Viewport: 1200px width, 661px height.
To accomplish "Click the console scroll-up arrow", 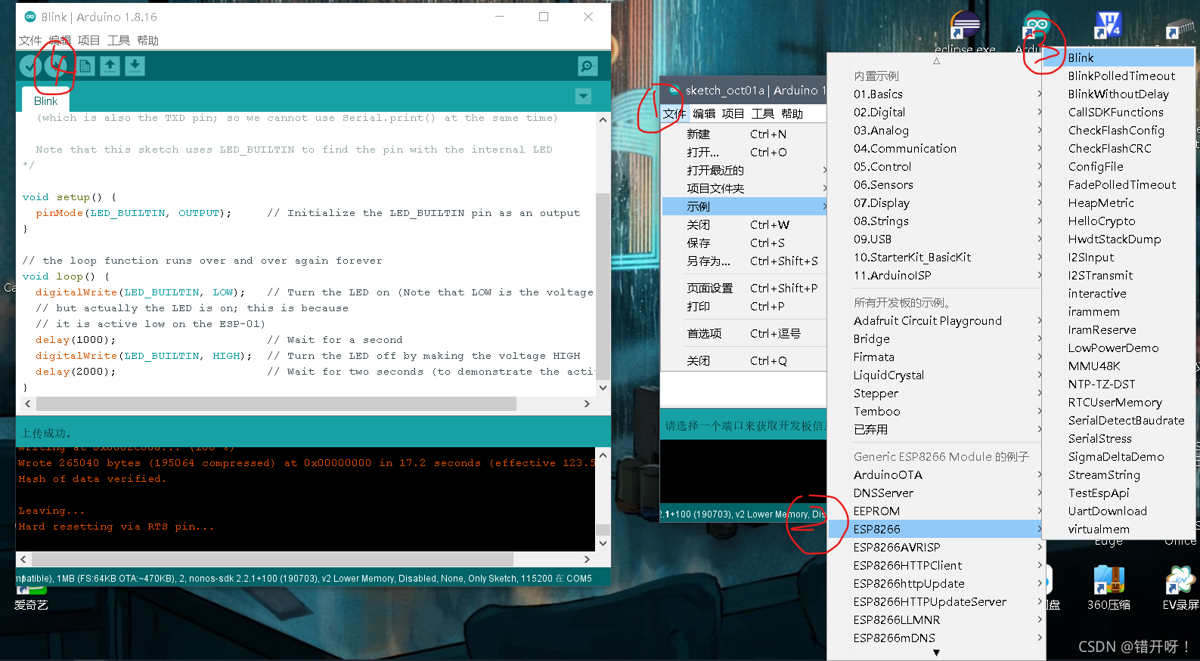I will (x=603, y=455).
